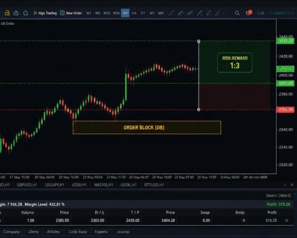Select the first line drawing tool

tap(171, 13)
